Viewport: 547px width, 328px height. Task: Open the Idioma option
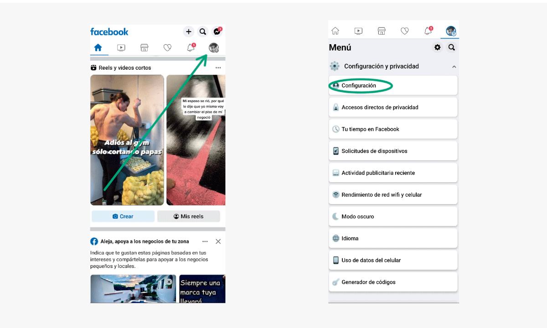coord(393,238)
